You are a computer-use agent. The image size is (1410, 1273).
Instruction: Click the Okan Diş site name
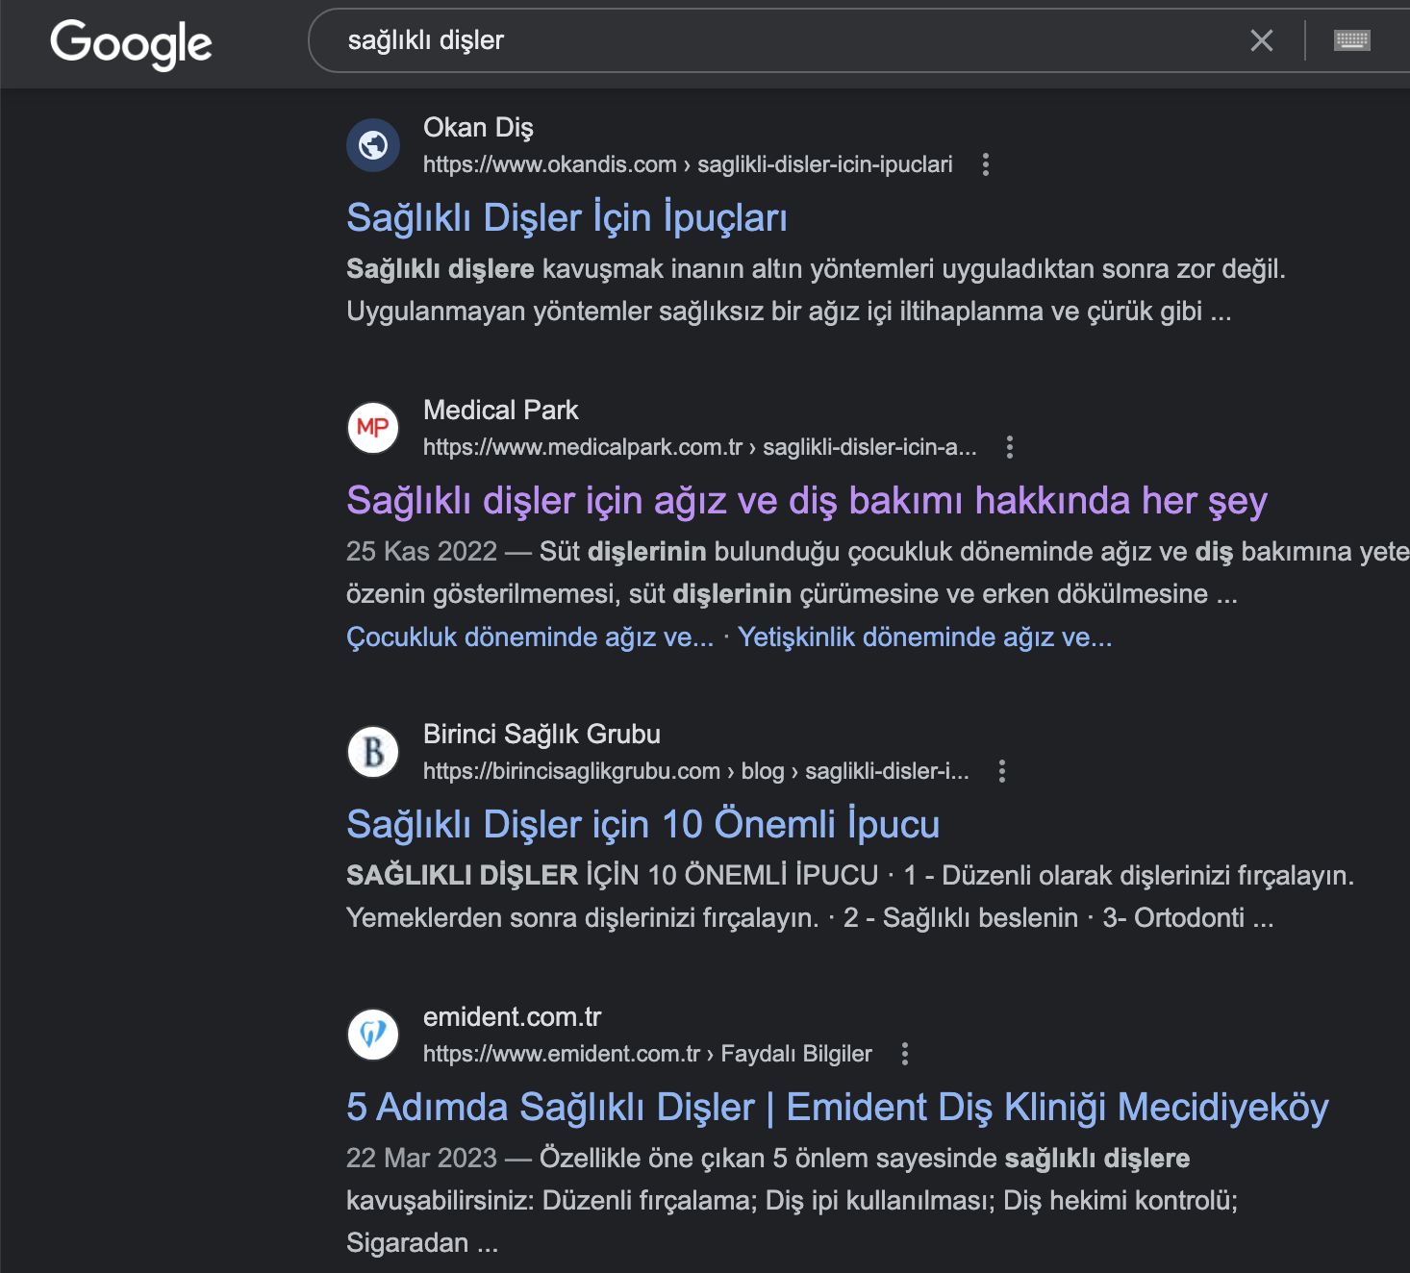click(478, 128)
